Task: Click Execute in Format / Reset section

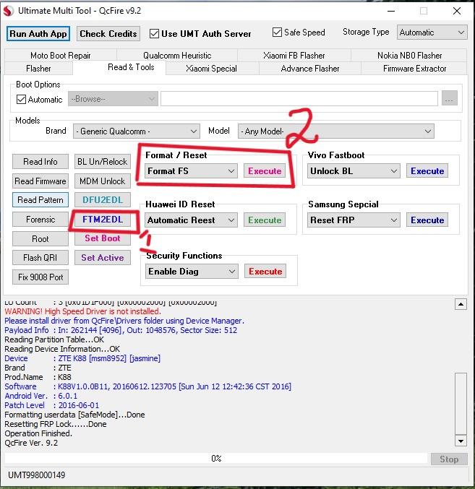Action: click(265, 171)
